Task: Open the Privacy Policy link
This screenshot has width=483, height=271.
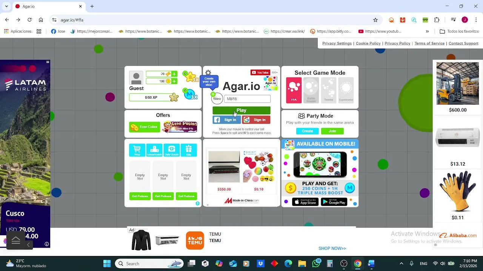Action: 397,43
